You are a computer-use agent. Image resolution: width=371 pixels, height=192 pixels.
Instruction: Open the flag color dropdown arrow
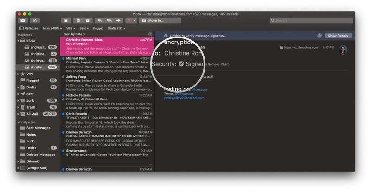click(x=134, y=20)
